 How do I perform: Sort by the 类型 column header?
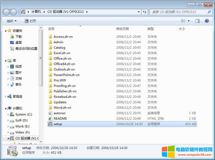click(150, 29)
